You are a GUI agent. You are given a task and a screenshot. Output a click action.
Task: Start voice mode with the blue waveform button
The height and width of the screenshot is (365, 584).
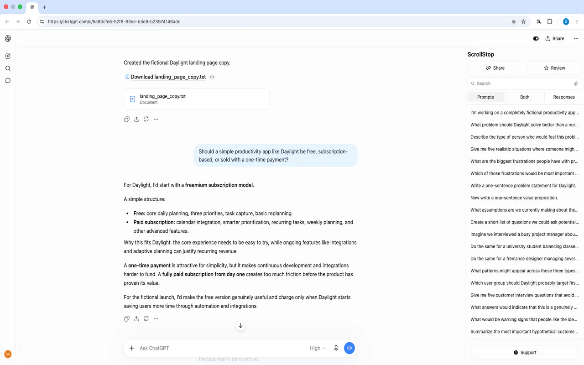pos(349,348)
